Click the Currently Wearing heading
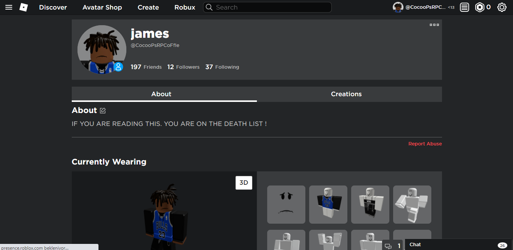Viewport: 513px width, 250px height. [109, 162]
